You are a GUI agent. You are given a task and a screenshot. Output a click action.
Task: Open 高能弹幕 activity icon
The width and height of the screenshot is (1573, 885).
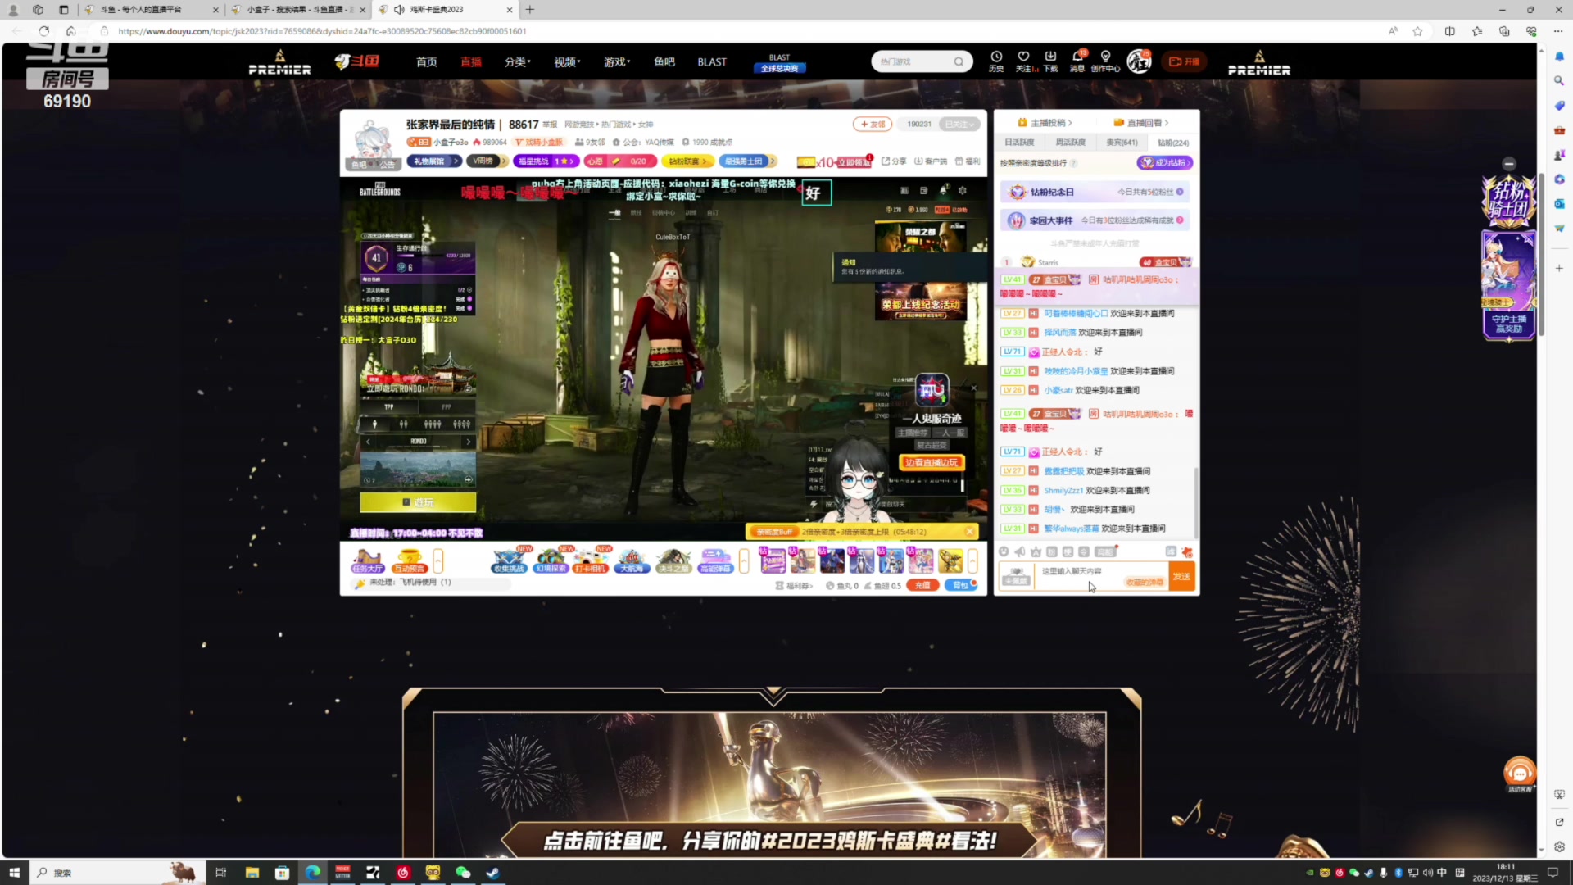pos(715,561)
